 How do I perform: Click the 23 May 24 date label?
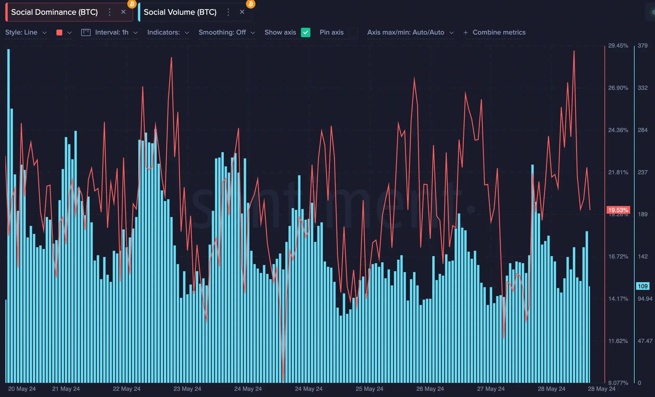(187, 389)
